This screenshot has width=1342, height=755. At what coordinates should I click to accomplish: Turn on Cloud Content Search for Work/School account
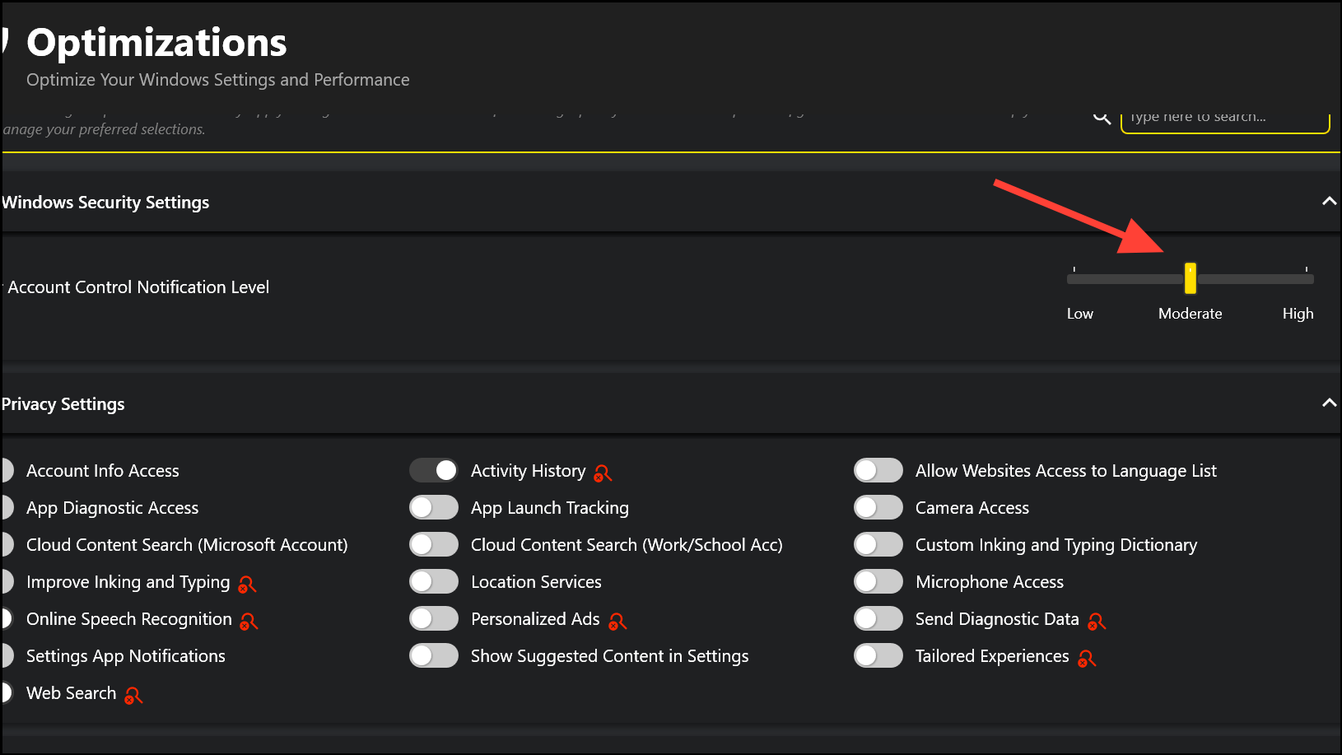(434, 544)
